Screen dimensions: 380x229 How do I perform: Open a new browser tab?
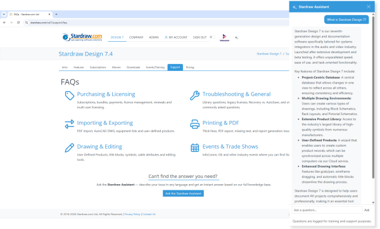pos(56,15)
